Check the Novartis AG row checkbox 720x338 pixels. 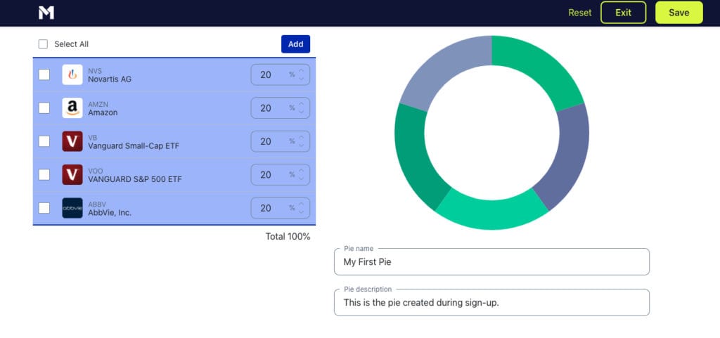coord(44,74)
